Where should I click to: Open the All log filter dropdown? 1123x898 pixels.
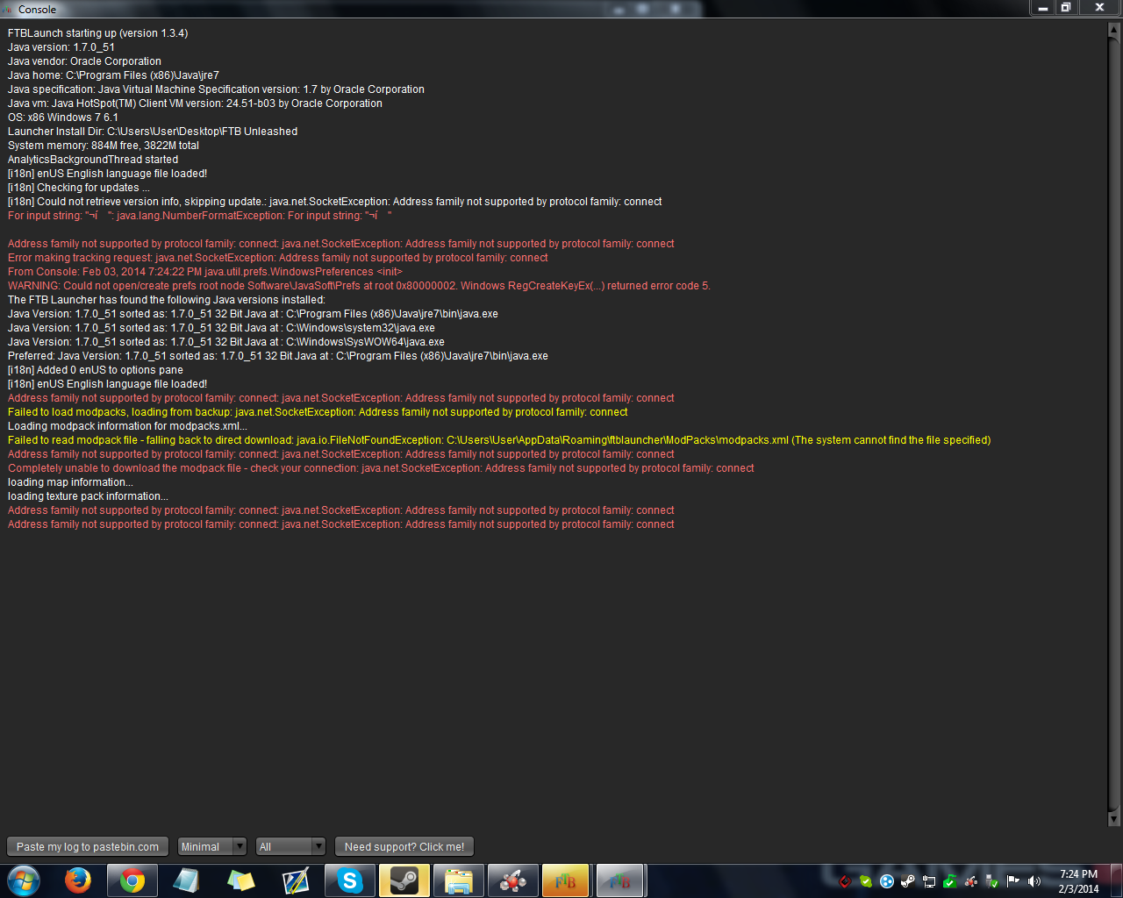(x=291, y=846)
